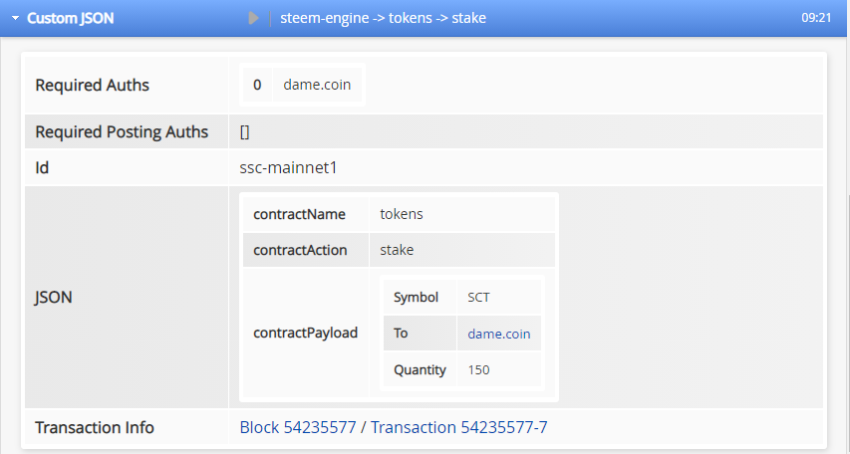Click the Transaction Info label

click(95, 427)
